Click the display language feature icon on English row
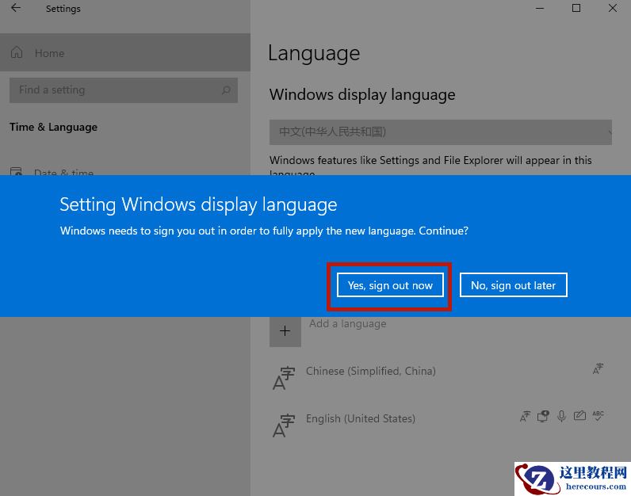631x496 pixels. point(525,416)
